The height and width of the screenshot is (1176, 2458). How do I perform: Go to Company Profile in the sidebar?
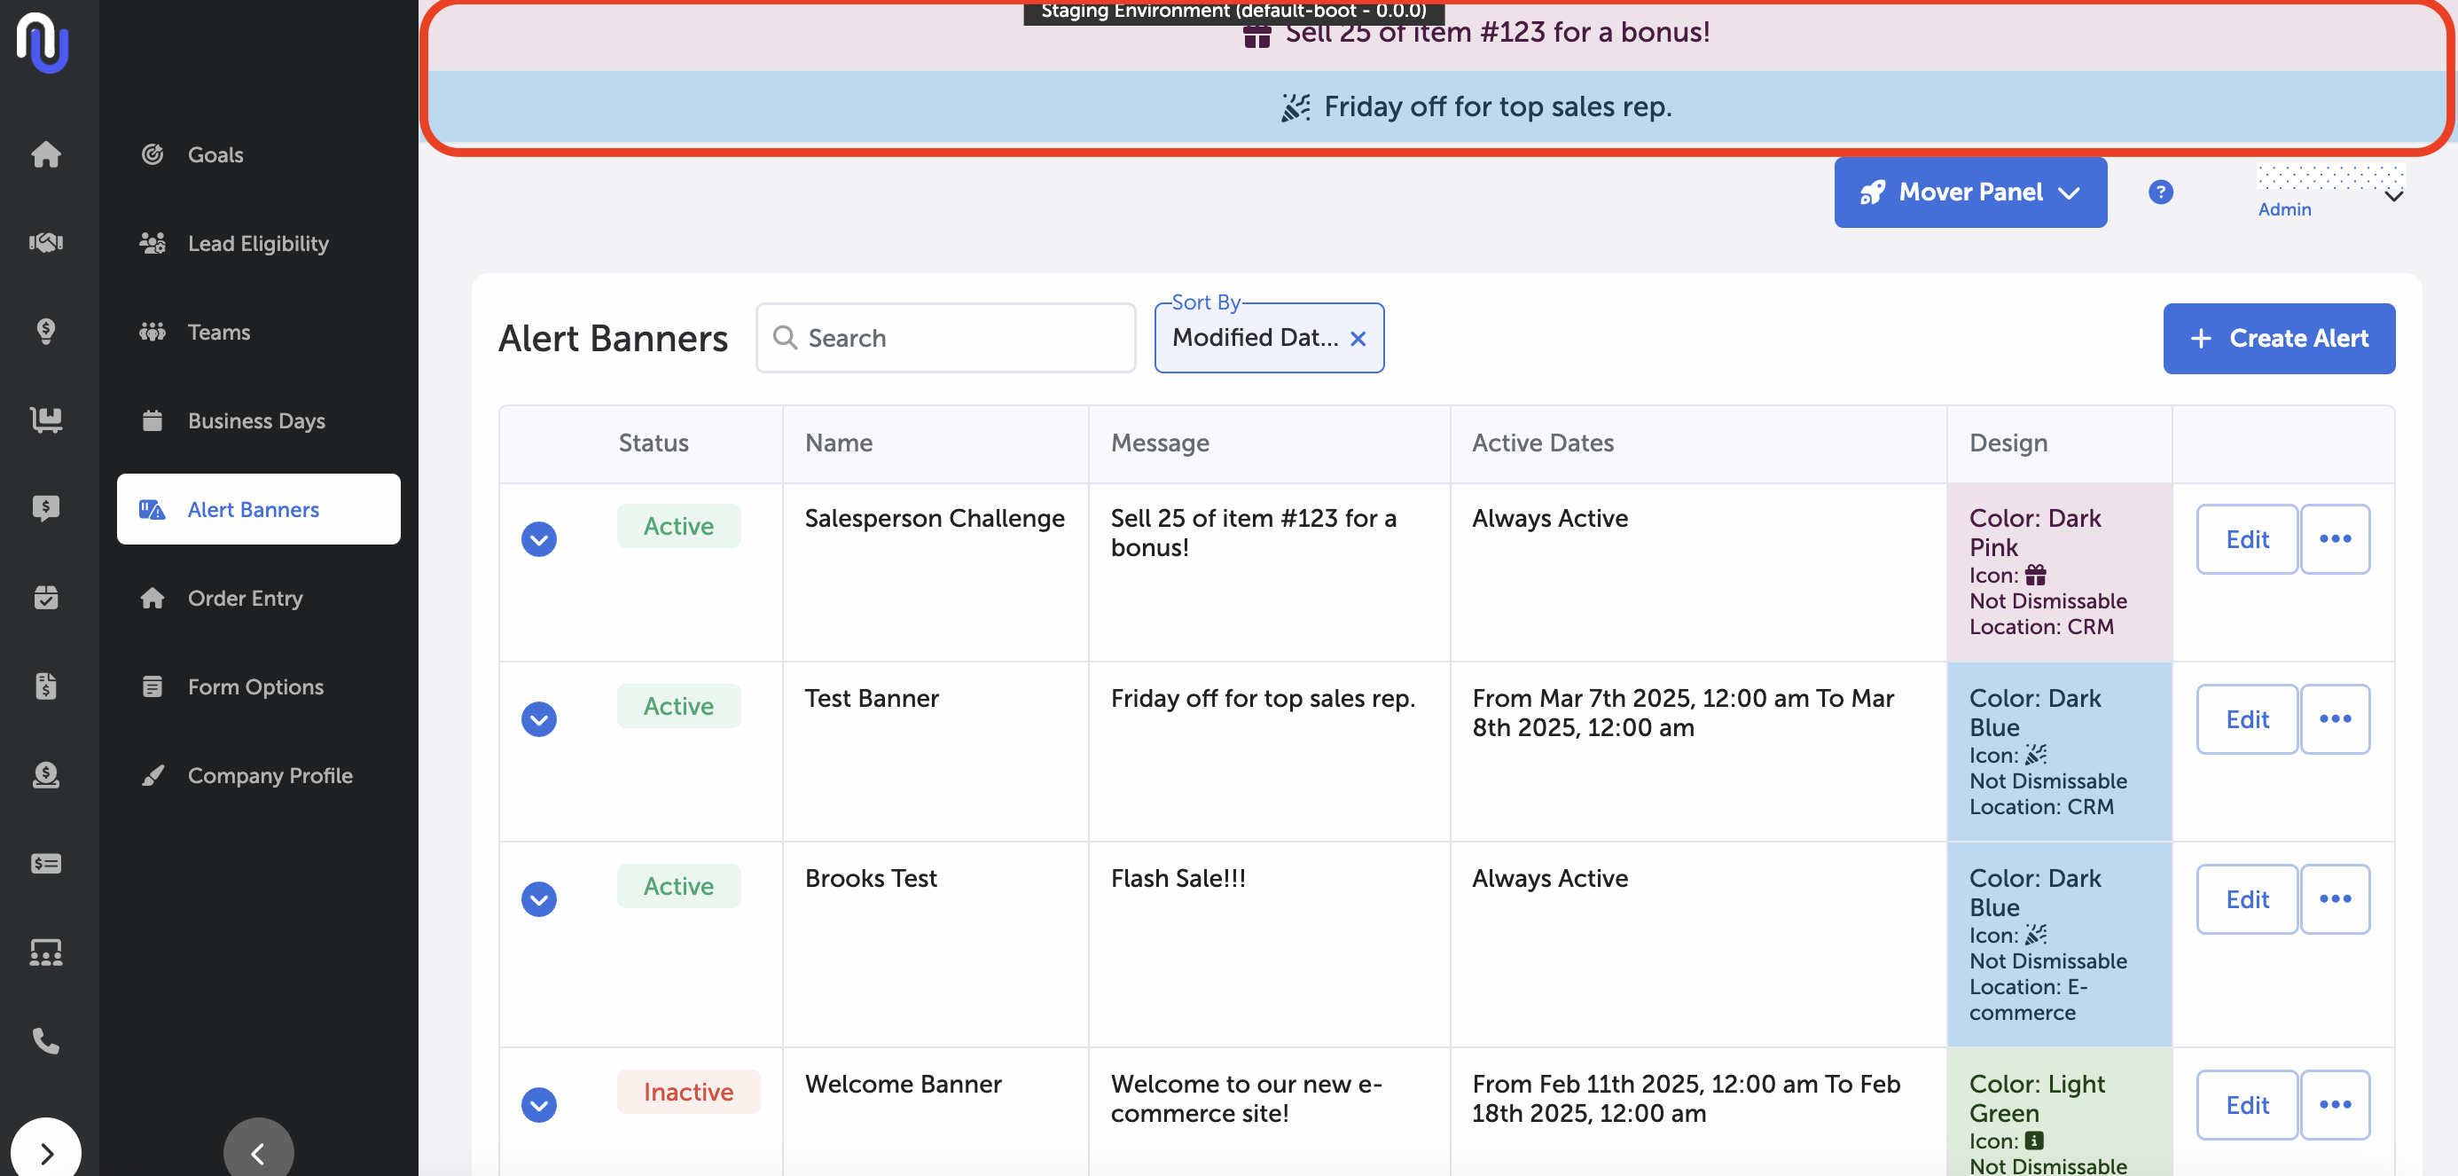click(x=269, y=775)
